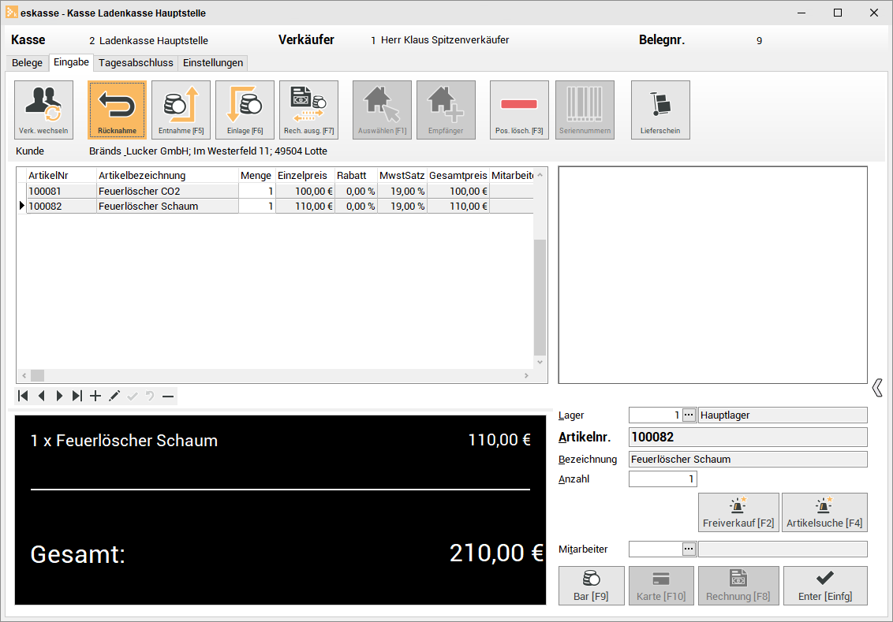Click the Verk. wechseln icon button
893x622 pixels.
point(44,110)
